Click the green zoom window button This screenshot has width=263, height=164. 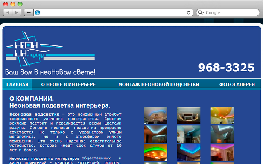(x=20, y=4)
